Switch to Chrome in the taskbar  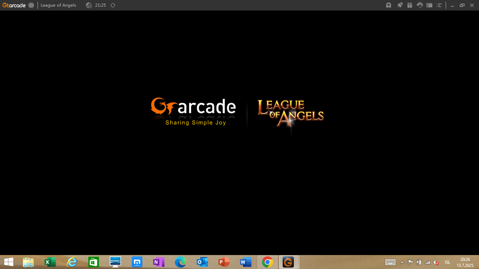(x=268, y=262)
